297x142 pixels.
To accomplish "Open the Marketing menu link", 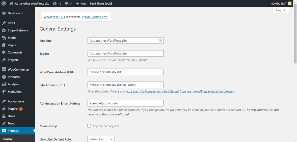I will tap(15, 92).
